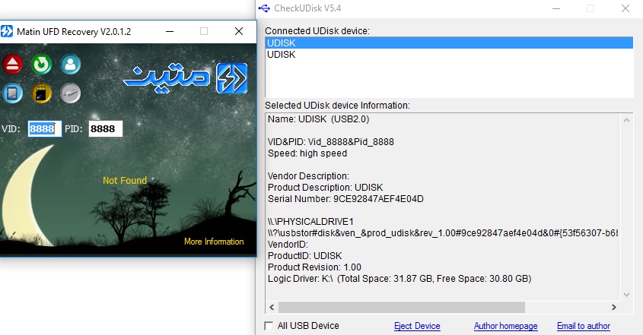Enable the All USB Device checkbox

[x=269, y=326]
